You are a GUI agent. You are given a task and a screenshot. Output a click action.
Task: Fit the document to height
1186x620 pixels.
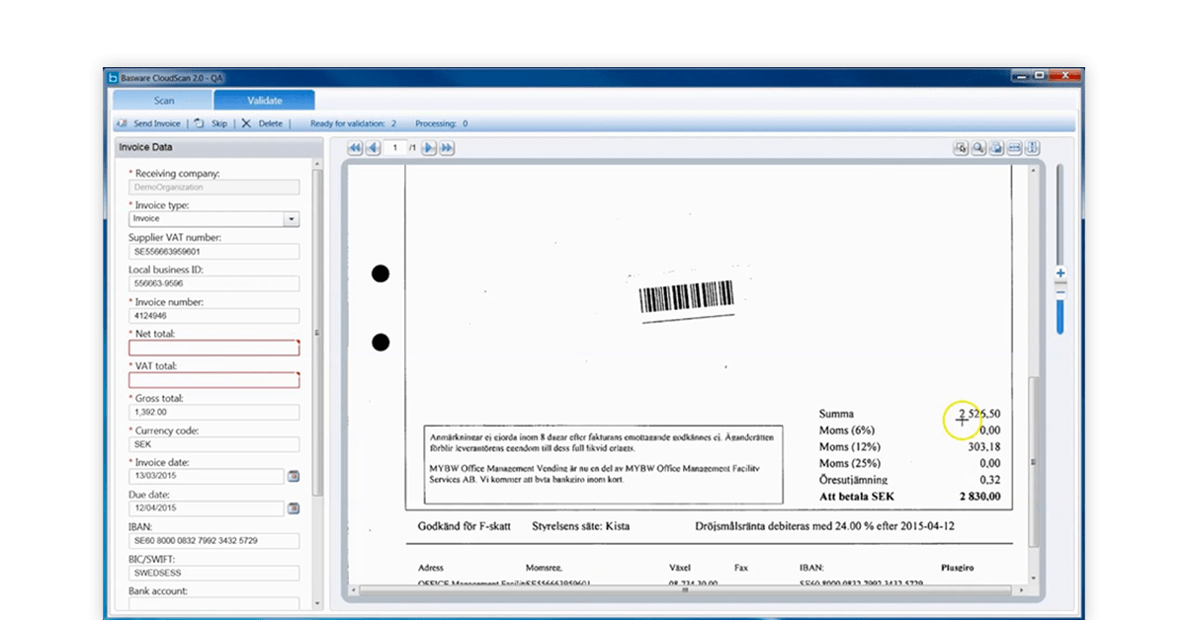(1033, 148)
